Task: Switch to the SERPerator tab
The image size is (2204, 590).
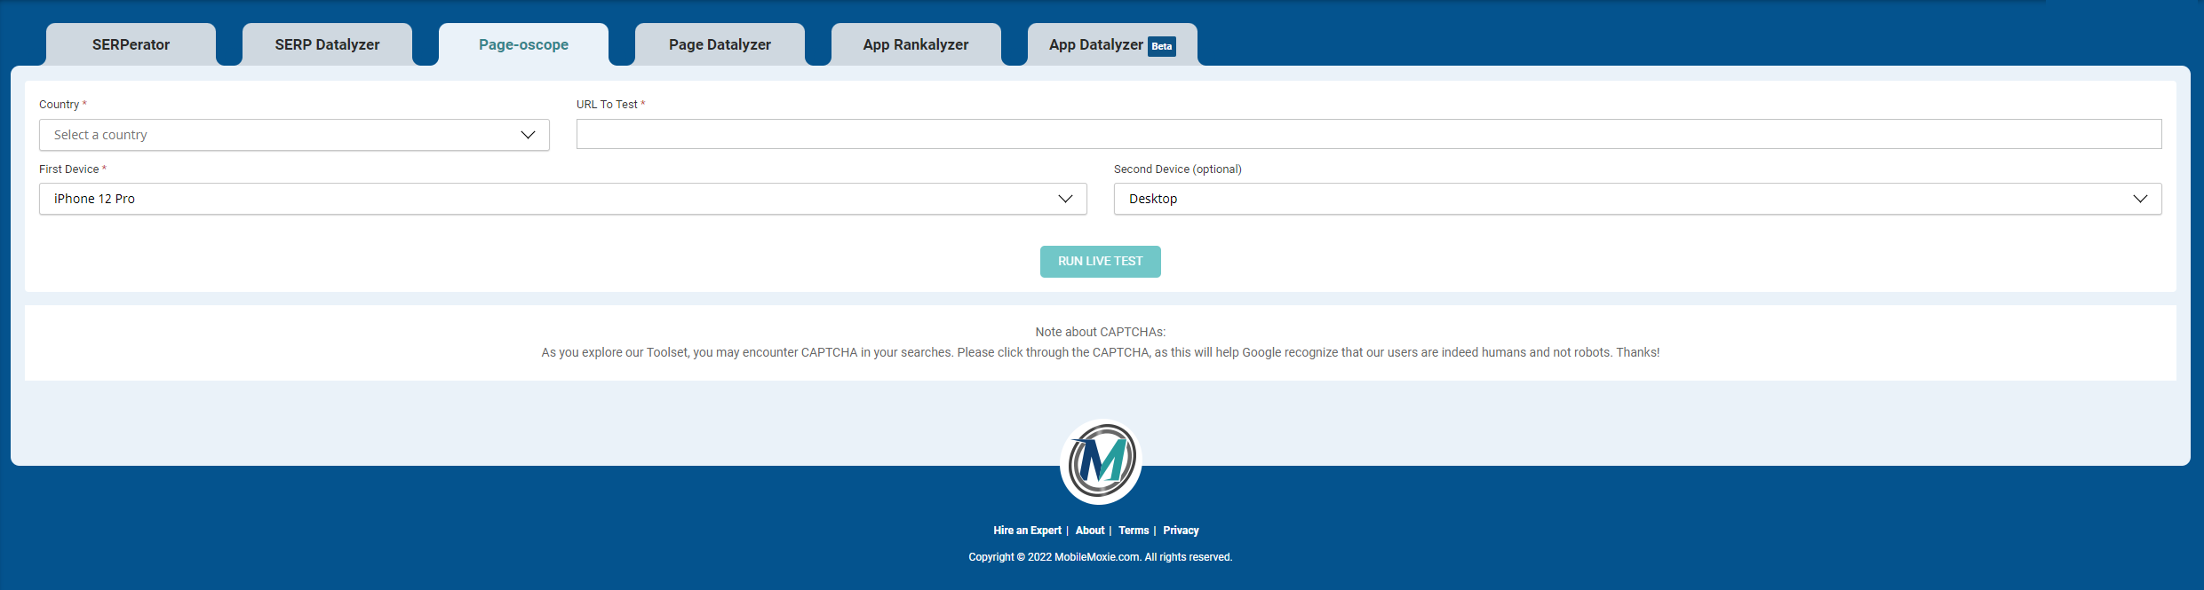Action: pos(131,44)
